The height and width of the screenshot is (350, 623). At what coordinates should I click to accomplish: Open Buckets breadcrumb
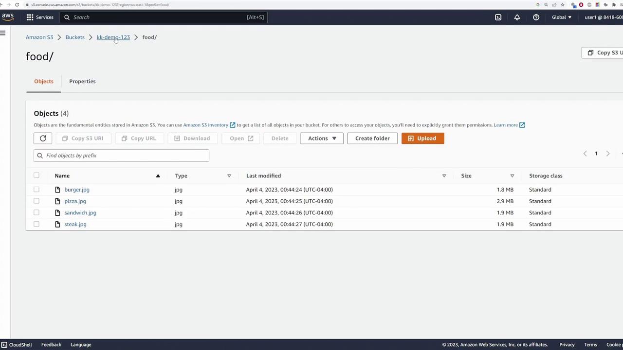[x=75, y=37]
